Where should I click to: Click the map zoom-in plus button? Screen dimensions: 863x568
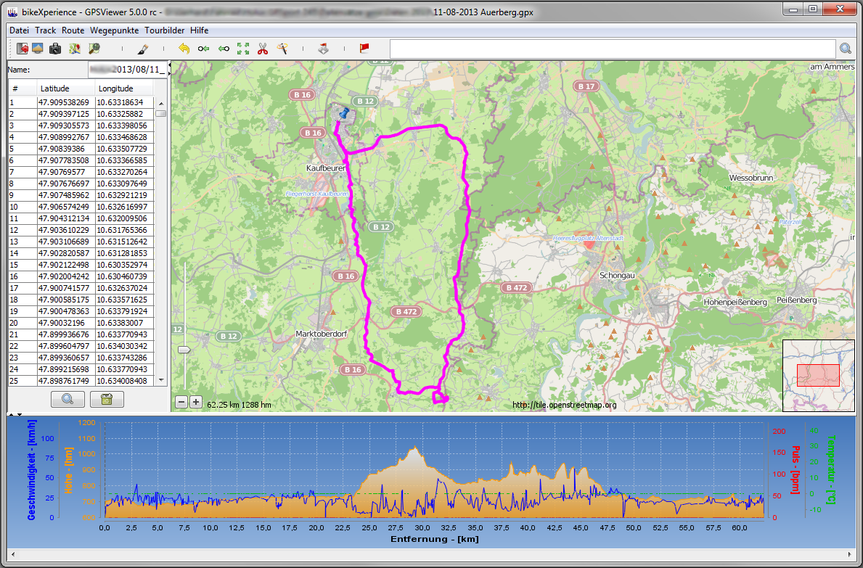point(196,402)
